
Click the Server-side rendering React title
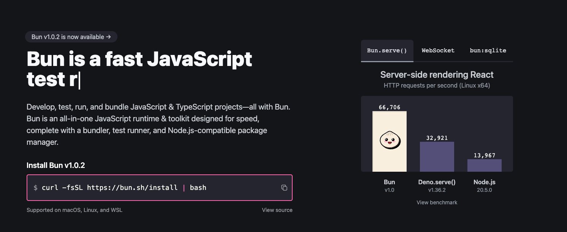coord(437,75)
